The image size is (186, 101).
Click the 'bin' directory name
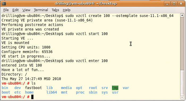[5, 88]
